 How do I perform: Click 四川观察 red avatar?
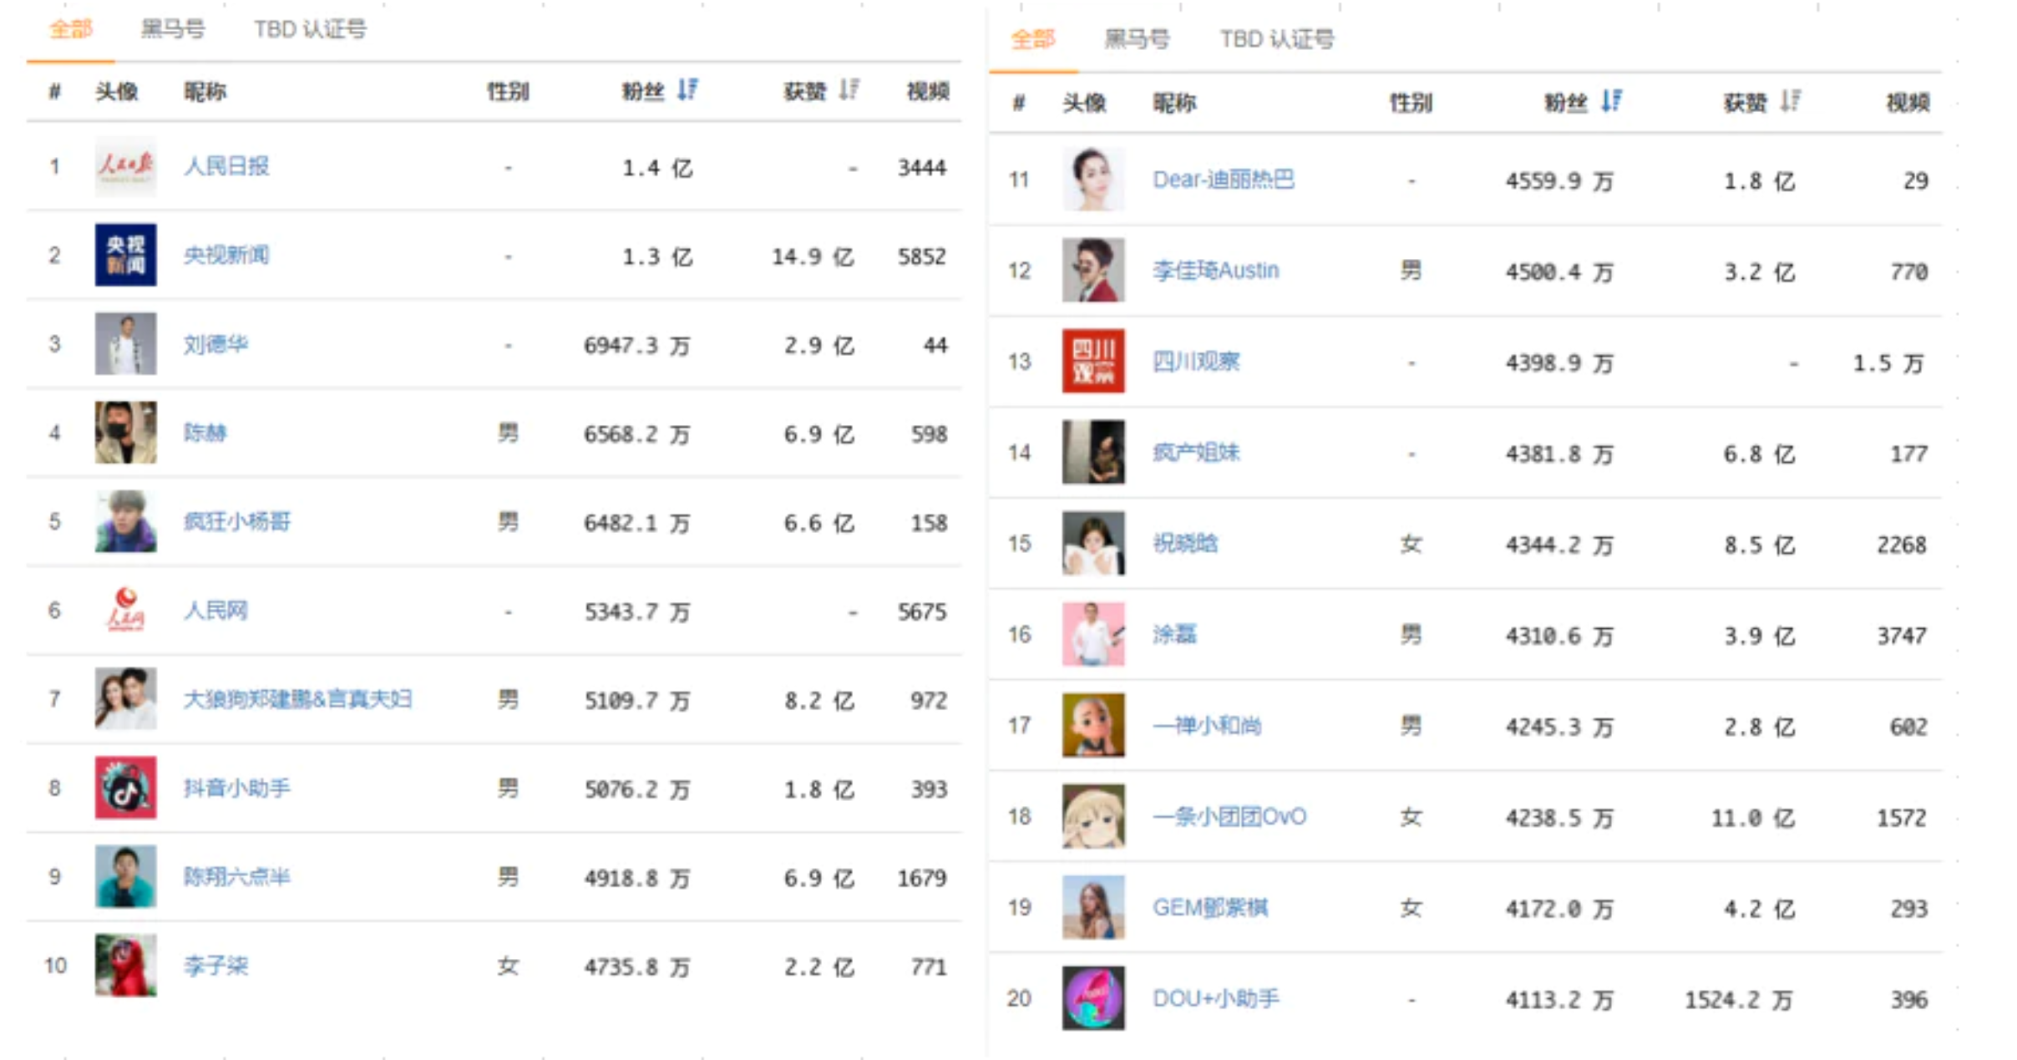pyautogui.click(x=1092, y=361)
